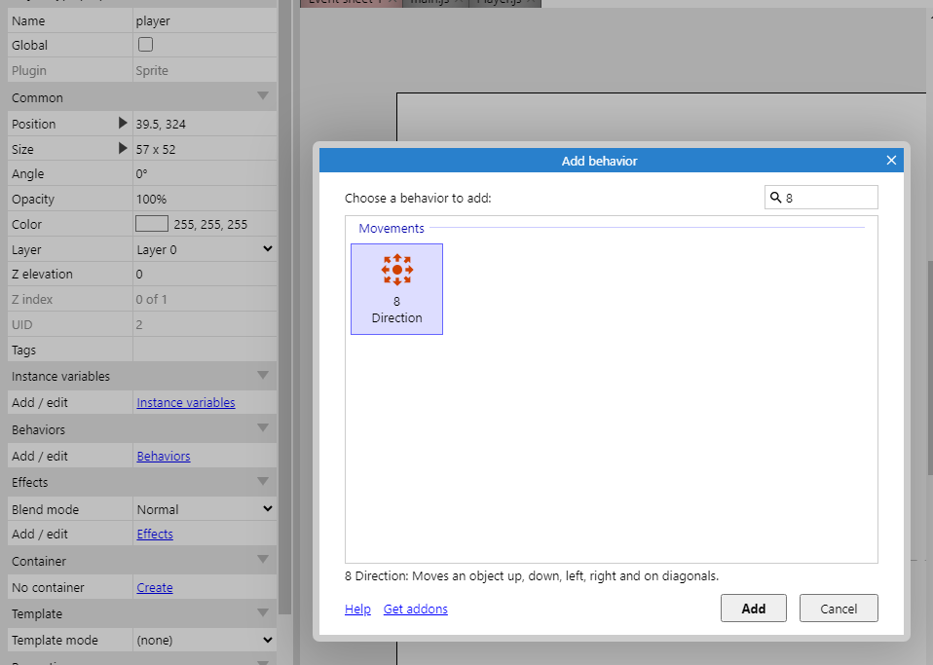
Task: Expand the Size property triangle
Action: coord(123,149)
